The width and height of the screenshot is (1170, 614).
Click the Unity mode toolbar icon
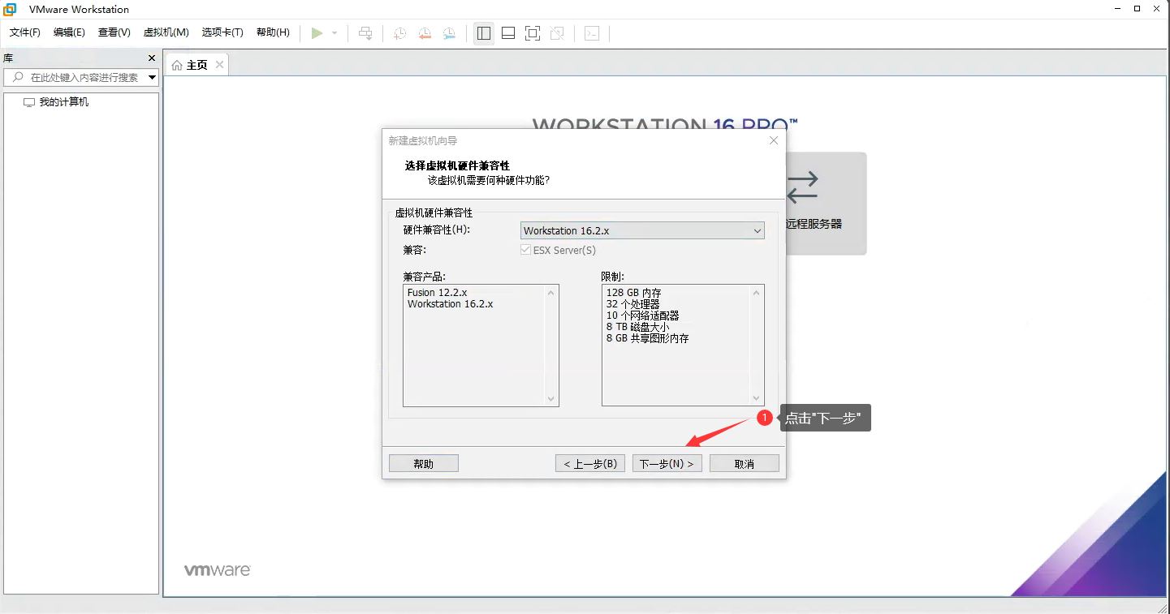coord(557,33)
